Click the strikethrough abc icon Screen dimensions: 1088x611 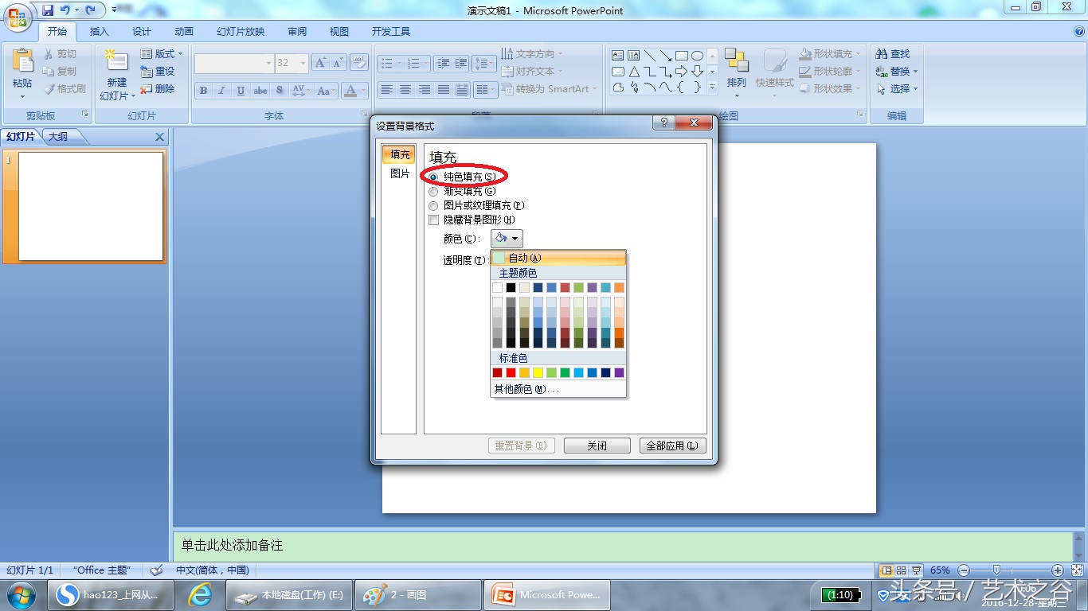[x=260, y=91]
